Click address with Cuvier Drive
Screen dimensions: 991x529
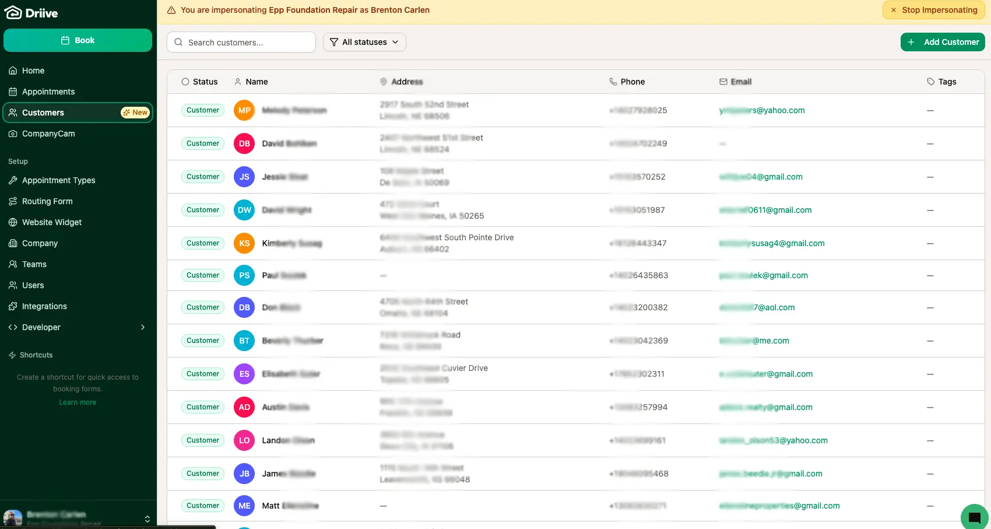point(434,374)
